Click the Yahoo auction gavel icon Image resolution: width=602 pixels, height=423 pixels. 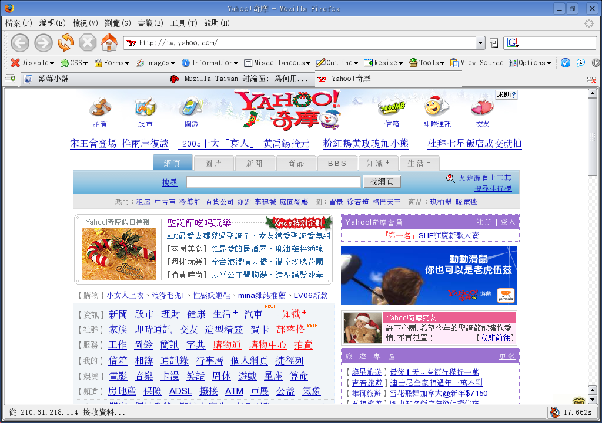pos(100,107)
